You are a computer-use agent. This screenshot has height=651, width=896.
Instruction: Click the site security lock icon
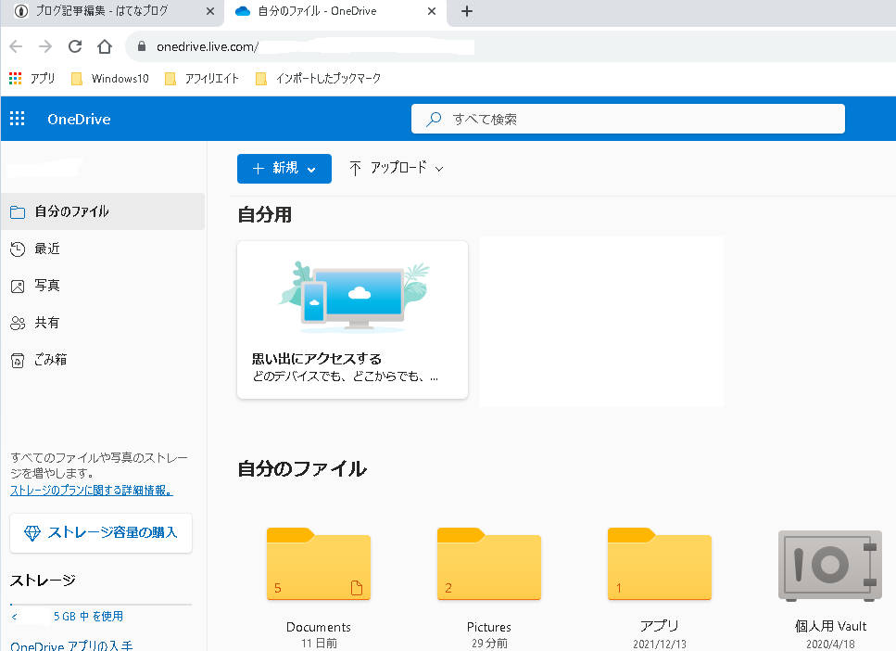click(142, 46)
